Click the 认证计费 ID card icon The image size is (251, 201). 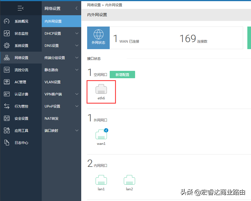click(7, 94)
